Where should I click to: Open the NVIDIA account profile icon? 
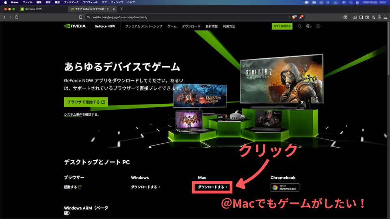tap(318, 26)
